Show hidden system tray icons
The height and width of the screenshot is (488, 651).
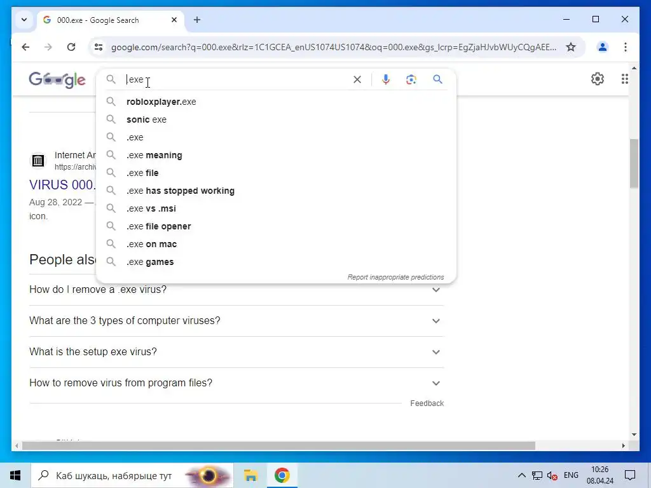(521, 475)
